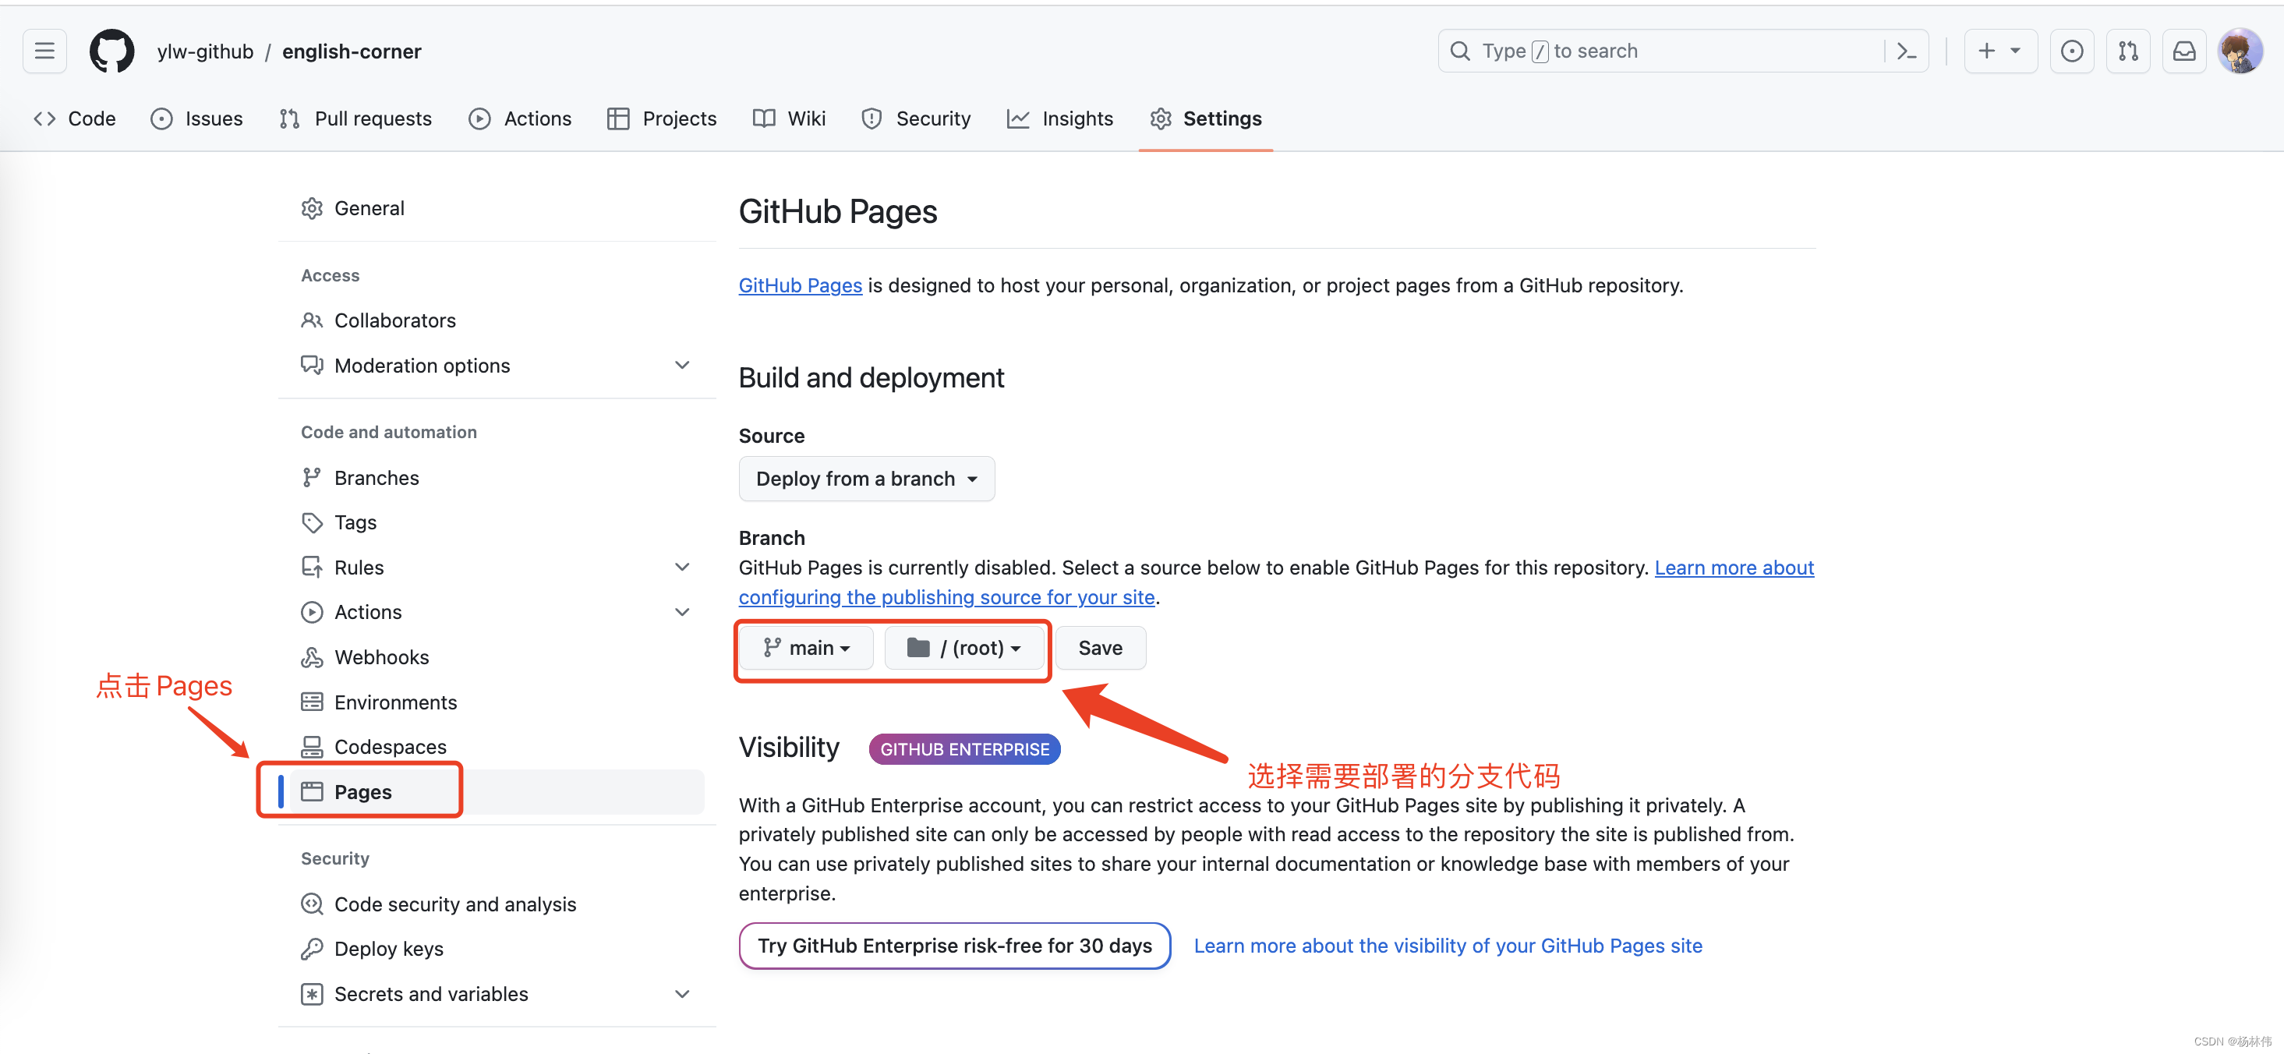Click Try GitHub Enterprise risk-free button
The height and width of the screenshot is (1054, 2284).
pos(955,946)
